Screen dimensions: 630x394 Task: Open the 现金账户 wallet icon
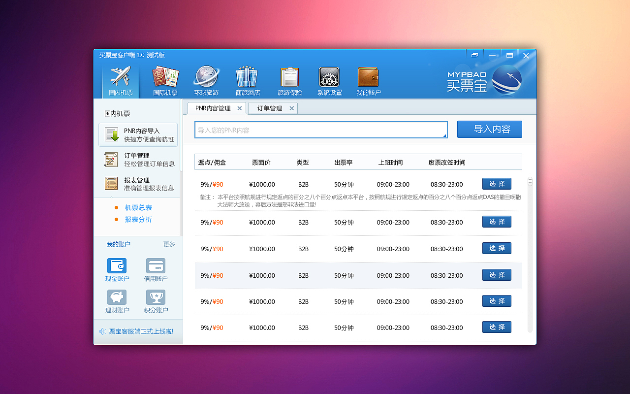pyautogui.click(x=117, y=270)
